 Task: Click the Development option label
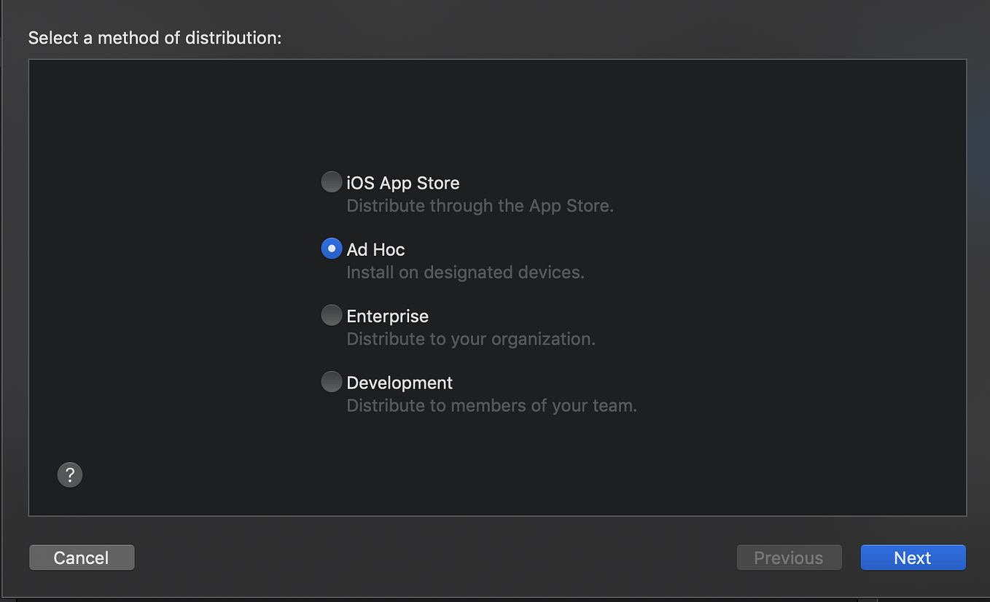399,382
